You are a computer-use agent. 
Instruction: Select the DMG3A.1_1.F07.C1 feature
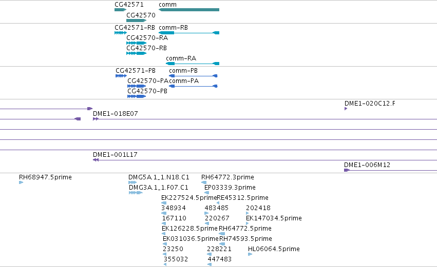point(136,193)
